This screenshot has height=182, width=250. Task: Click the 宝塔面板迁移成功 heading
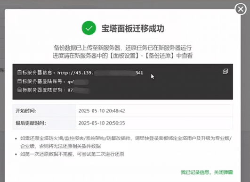click(133, 29)
